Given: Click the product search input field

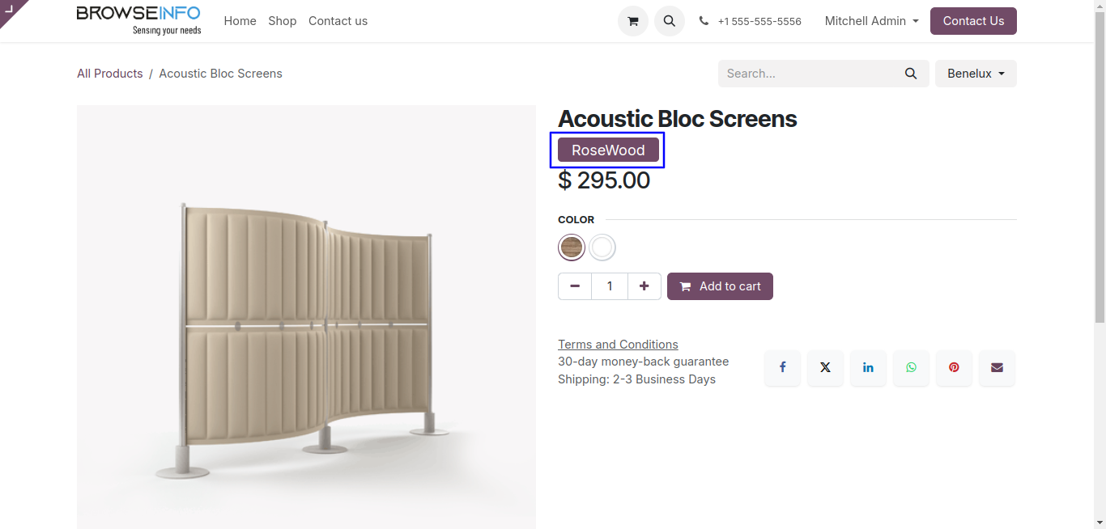Looking at the screenshot, I should [810, 74].
